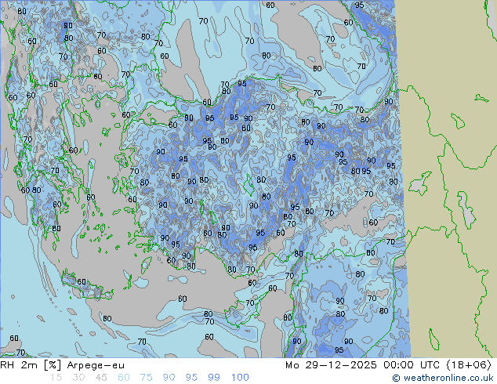Click legend value 100 in color scale
Screen dimensions: 497x384
tap(240, 378)
